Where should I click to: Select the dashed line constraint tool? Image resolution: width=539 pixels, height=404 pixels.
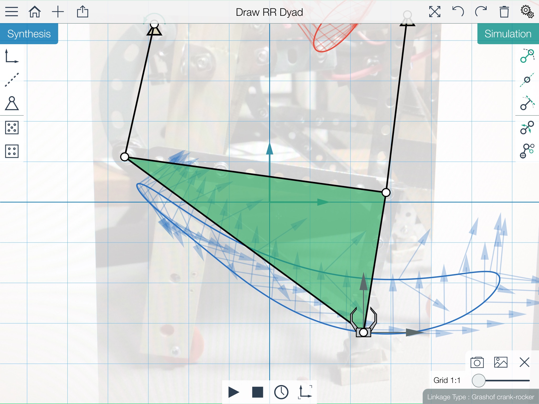[12, 80]
